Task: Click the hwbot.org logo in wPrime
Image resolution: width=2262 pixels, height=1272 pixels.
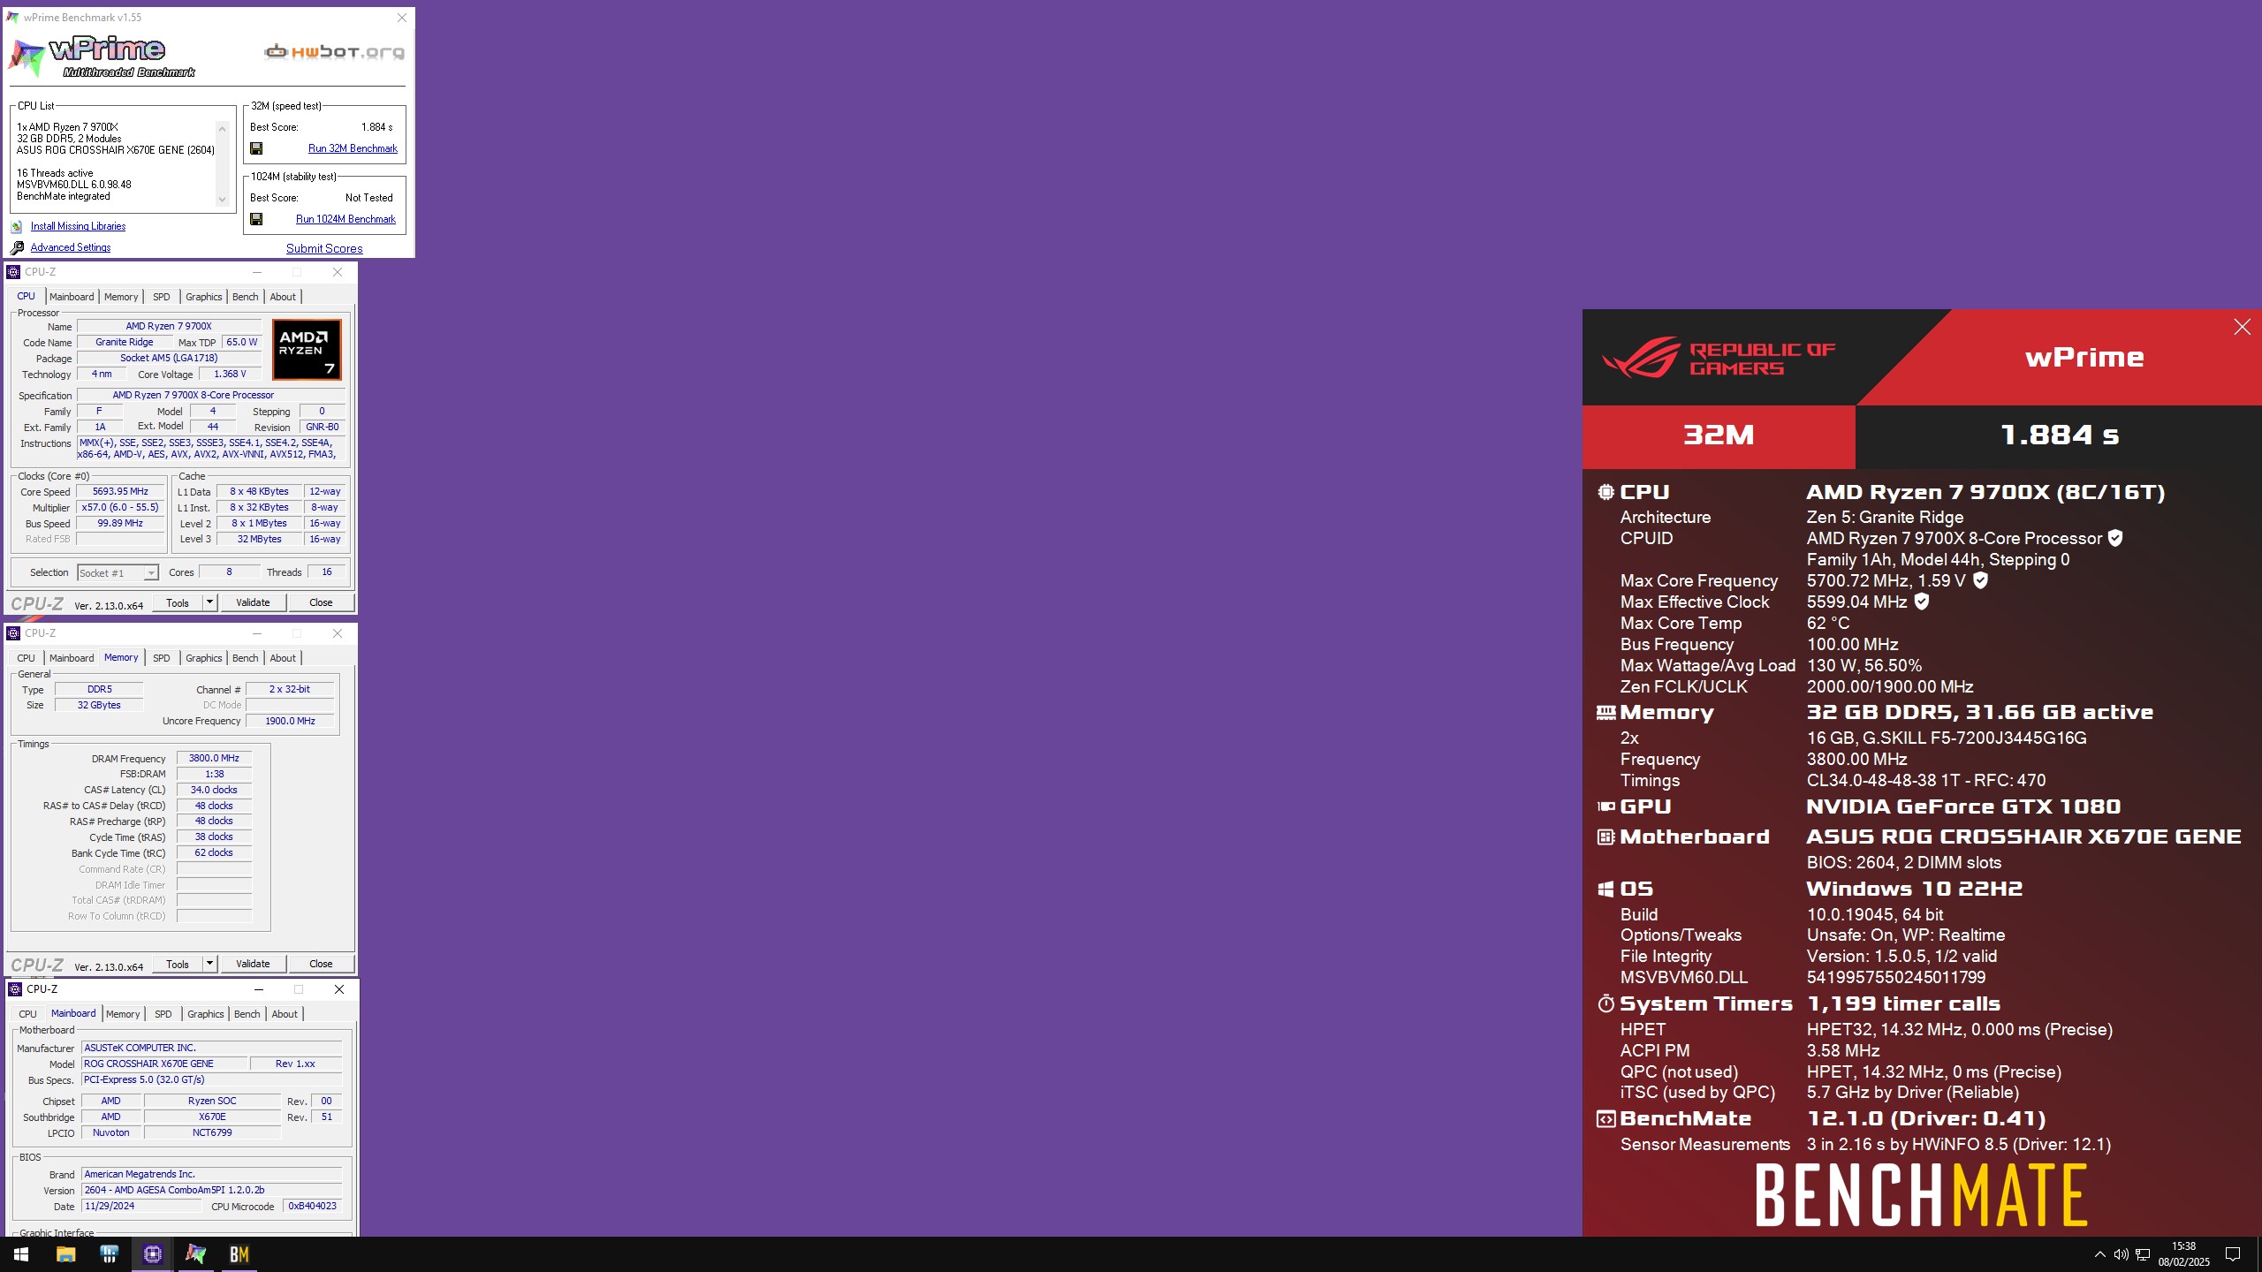Action: point(335,52)
